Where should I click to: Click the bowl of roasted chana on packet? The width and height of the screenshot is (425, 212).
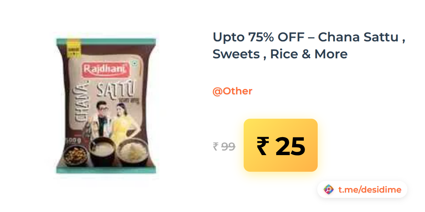point(75,154)
